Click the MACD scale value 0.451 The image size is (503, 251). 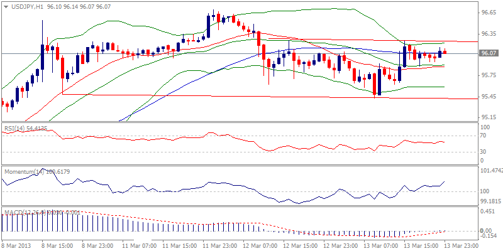[486, 211]
